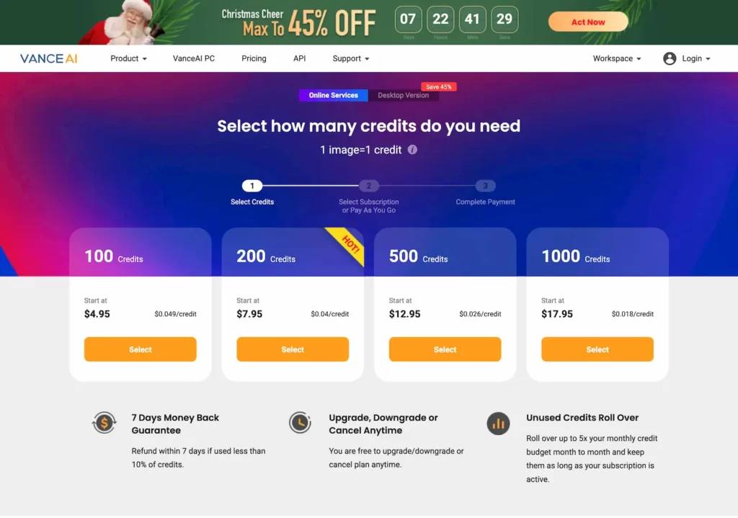Click the step 3 Complete Payment marker
Screen dimensions: 738x518
485,185
